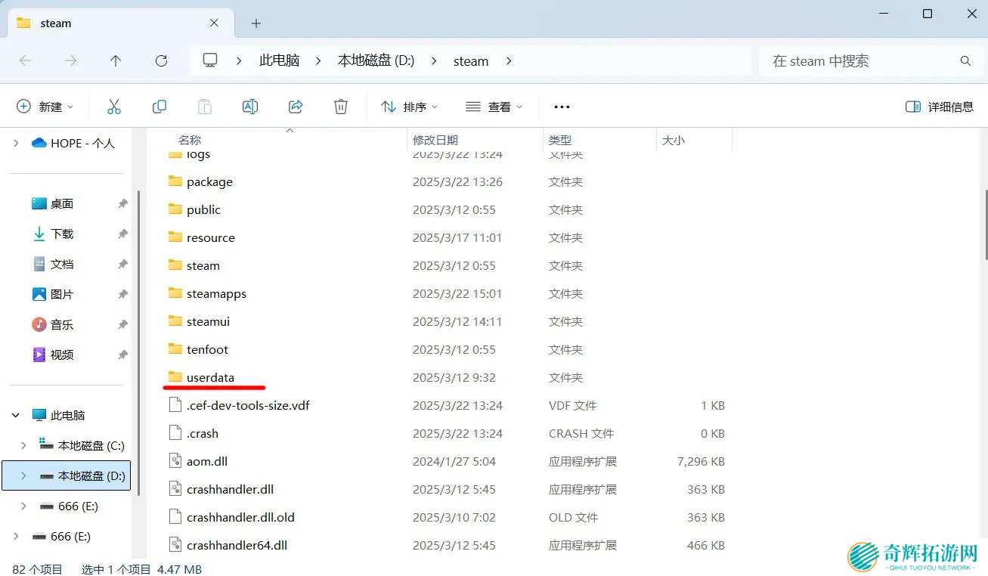Open 下载 in the sidebar
Image resolution: width=988 pixels, height=576 pixels.
(x=62, y=234)
